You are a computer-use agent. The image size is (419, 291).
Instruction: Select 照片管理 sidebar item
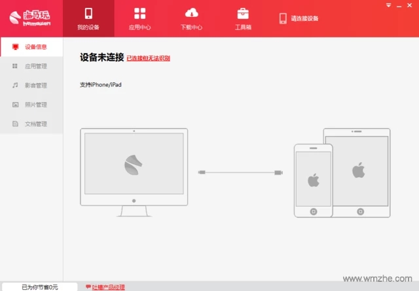[31, 105]
